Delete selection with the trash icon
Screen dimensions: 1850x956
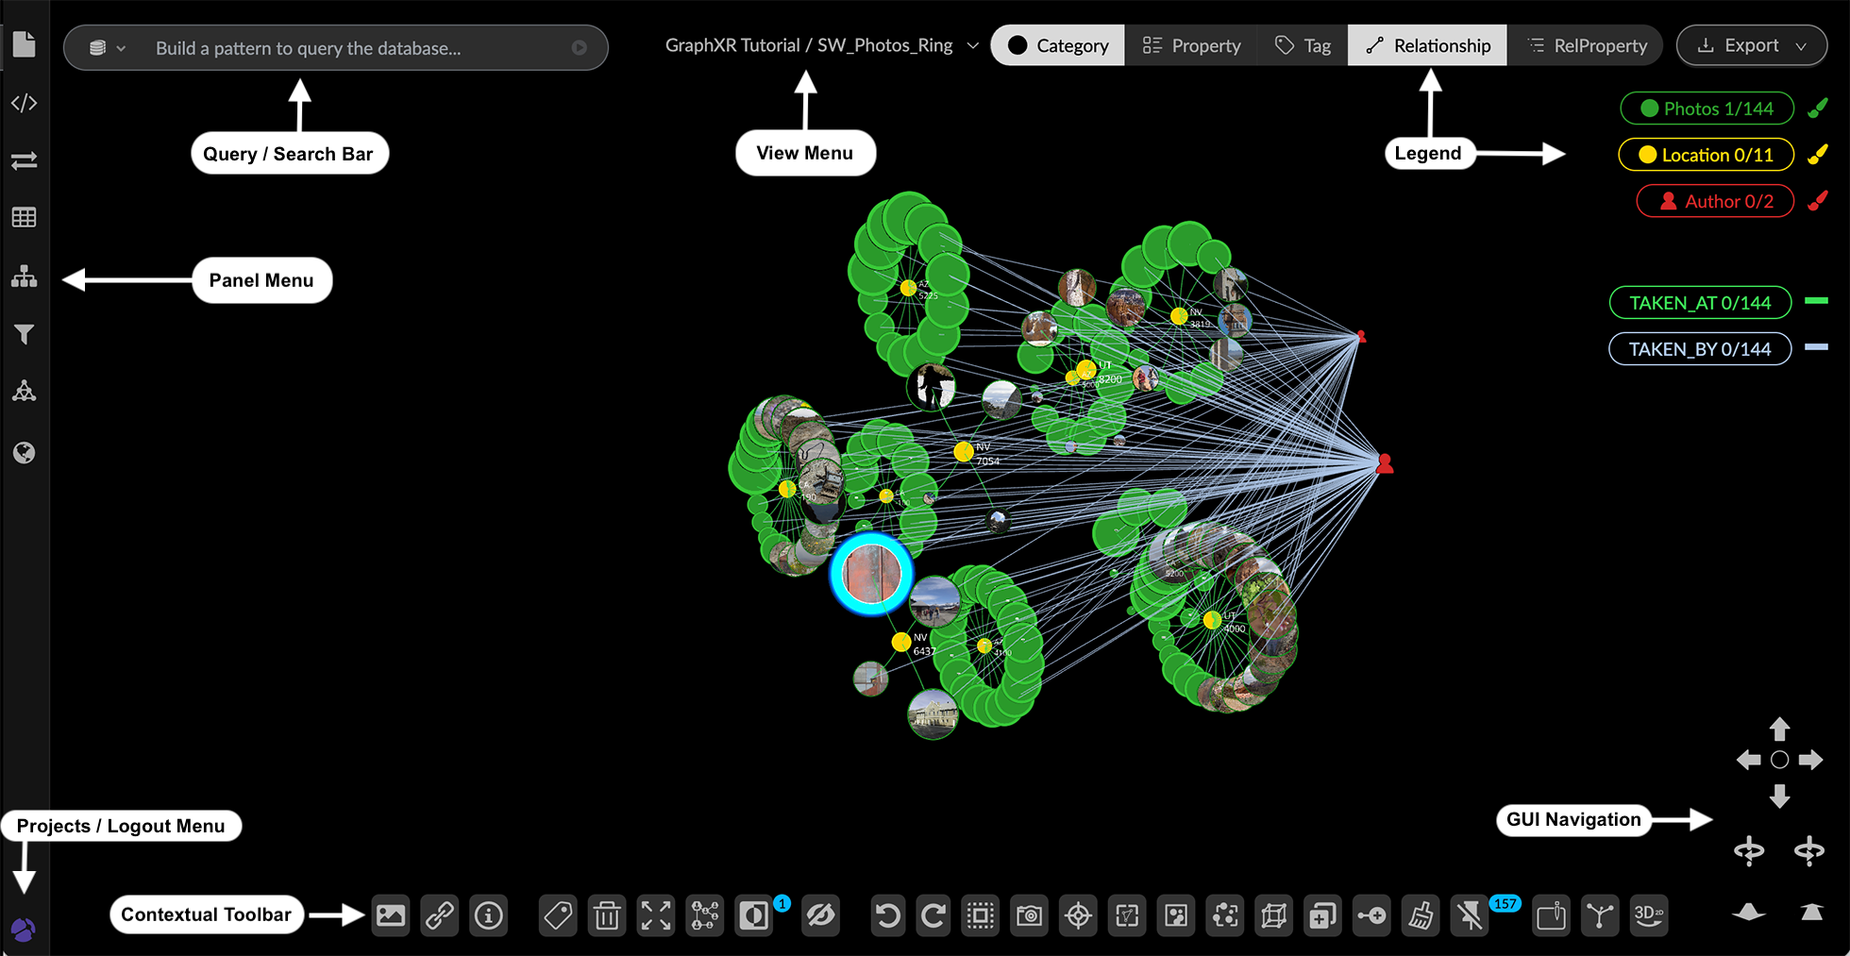click(x=607, y=915)
